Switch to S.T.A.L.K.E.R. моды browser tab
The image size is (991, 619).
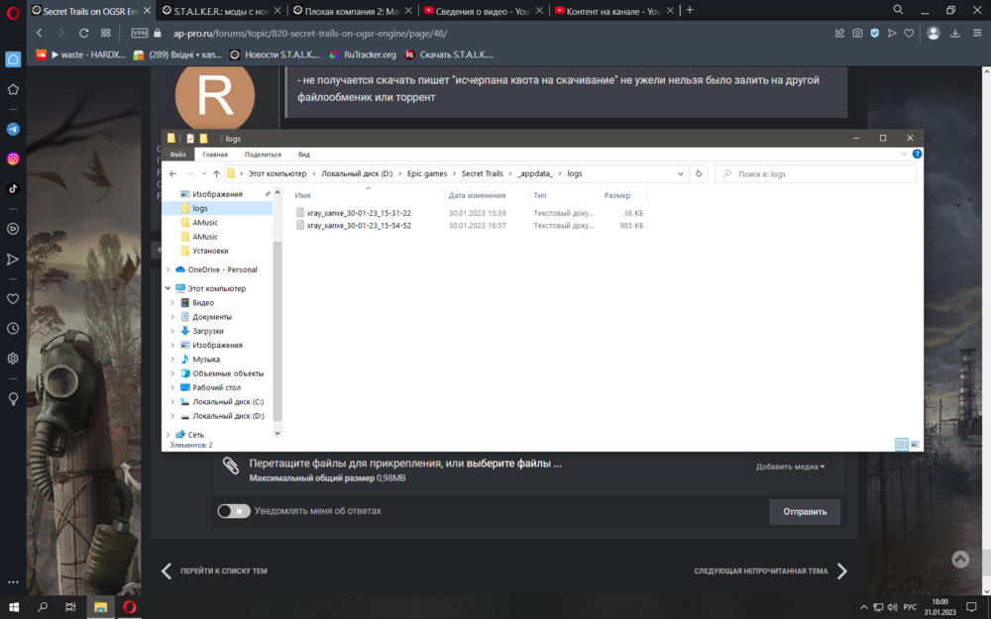(x=221, y=11)
